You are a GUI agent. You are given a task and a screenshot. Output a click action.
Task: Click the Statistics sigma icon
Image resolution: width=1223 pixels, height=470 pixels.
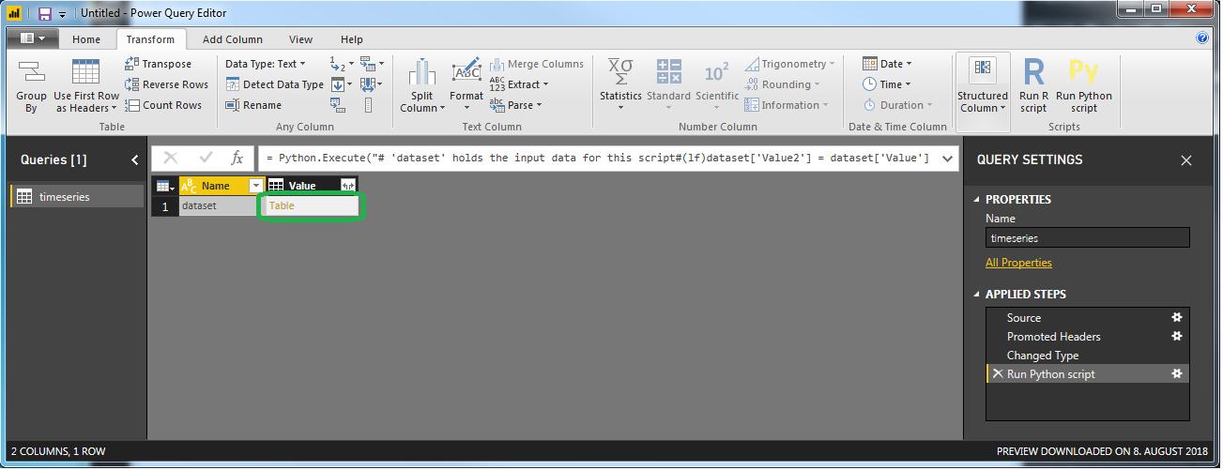point(620,71)
